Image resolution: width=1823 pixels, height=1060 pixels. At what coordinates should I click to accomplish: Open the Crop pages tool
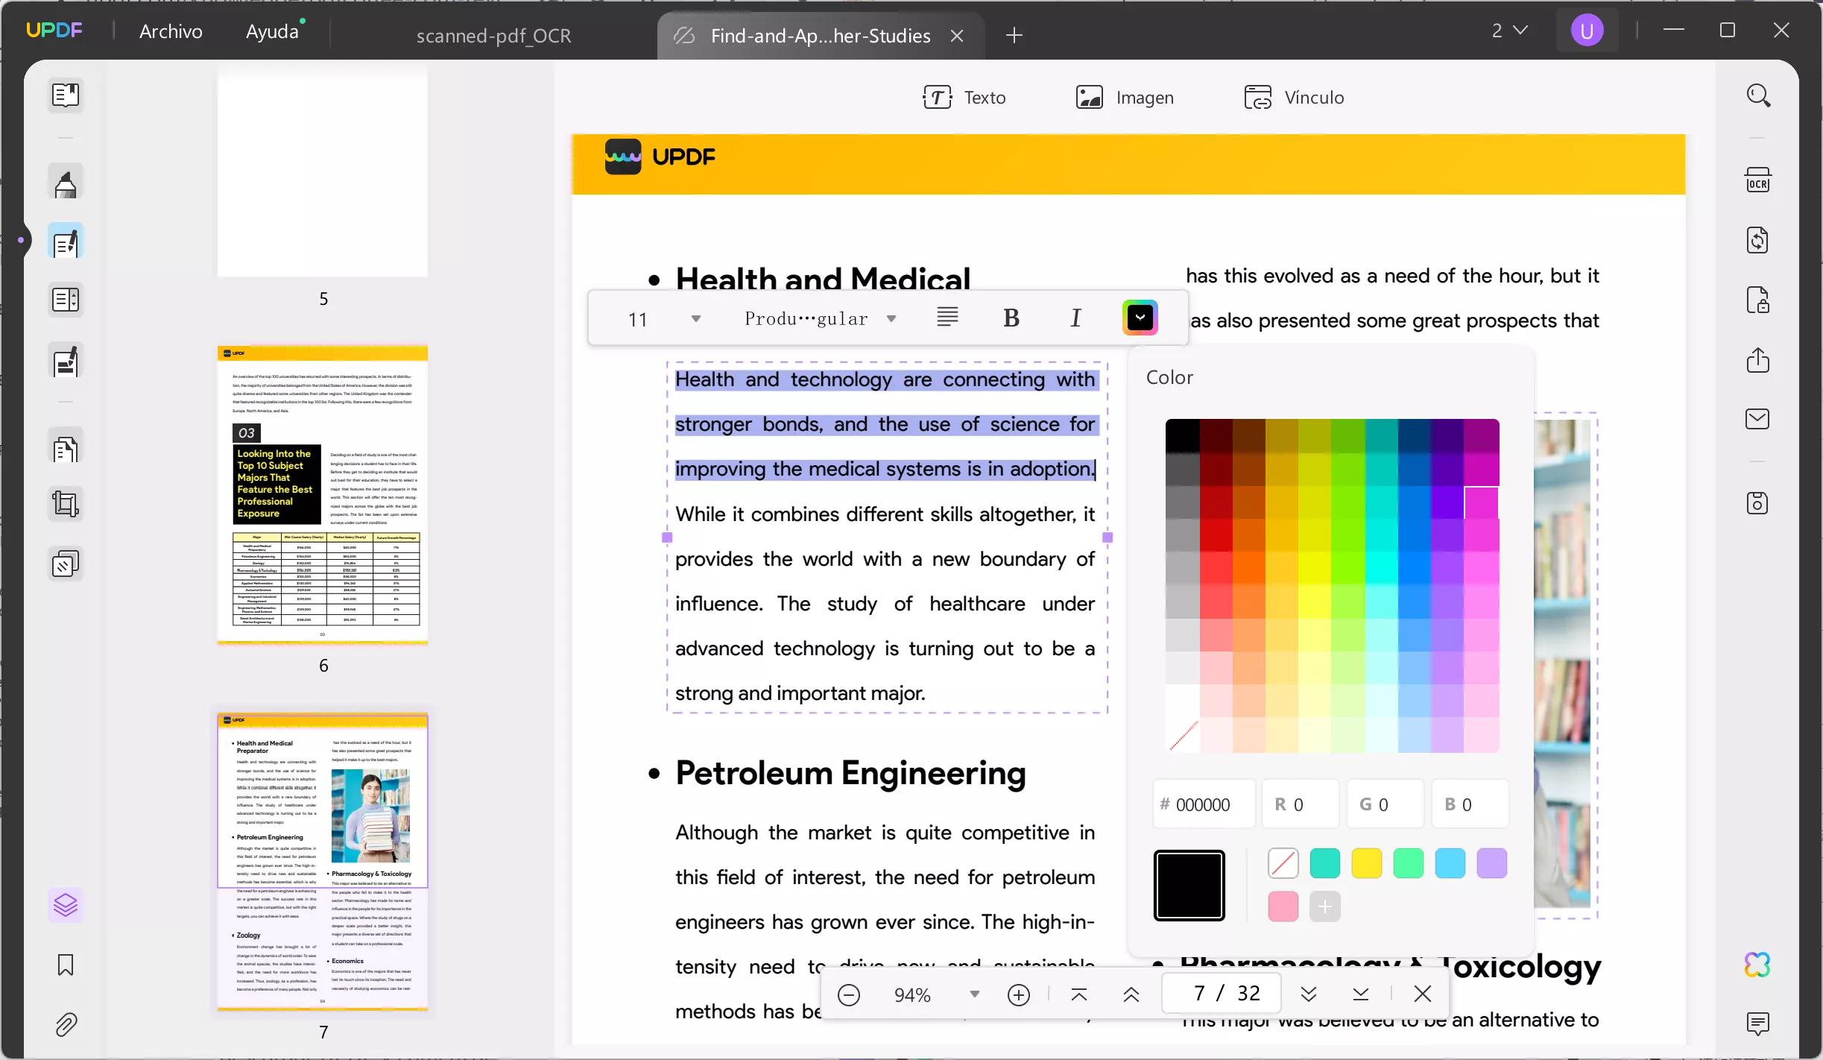(x=66, y=505)
